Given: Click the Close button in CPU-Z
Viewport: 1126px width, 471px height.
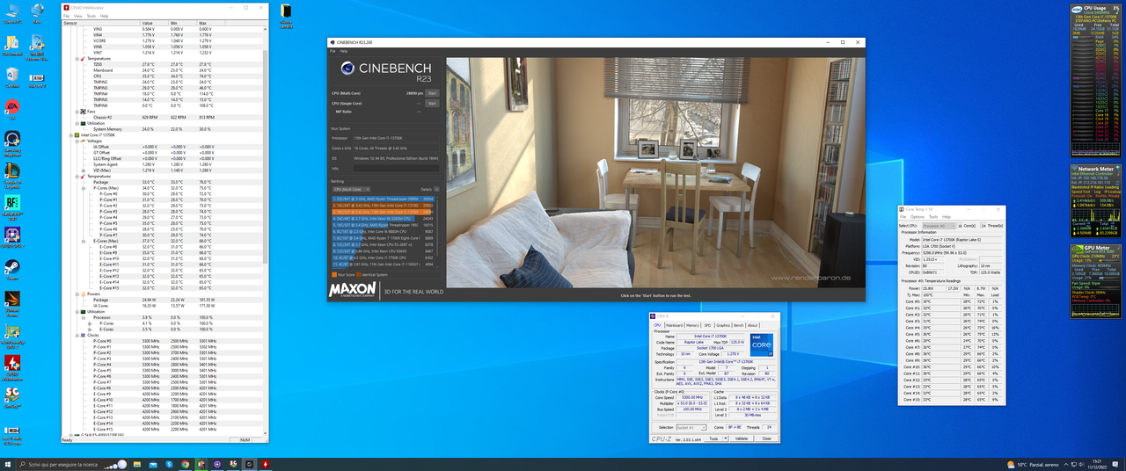Looking at the screenshot, I should tap(766, 438).
